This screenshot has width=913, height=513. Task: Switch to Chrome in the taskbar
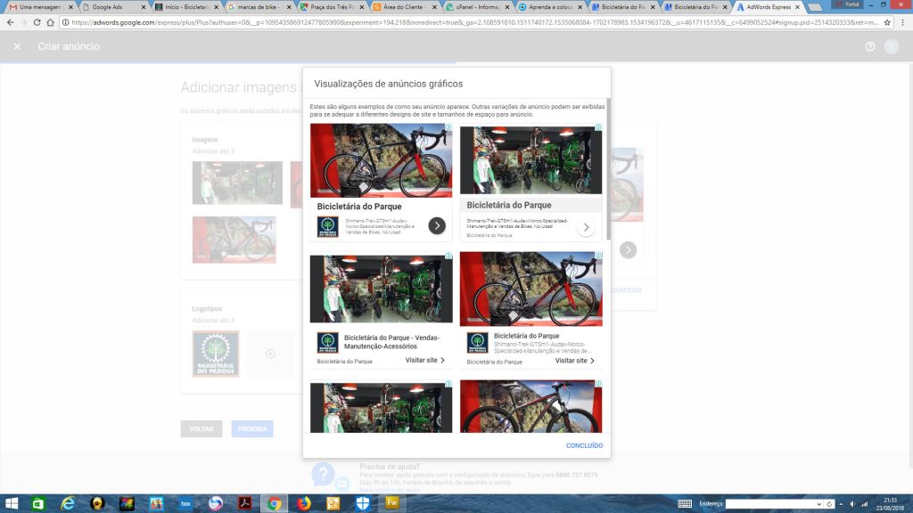(x=275, y=503)
